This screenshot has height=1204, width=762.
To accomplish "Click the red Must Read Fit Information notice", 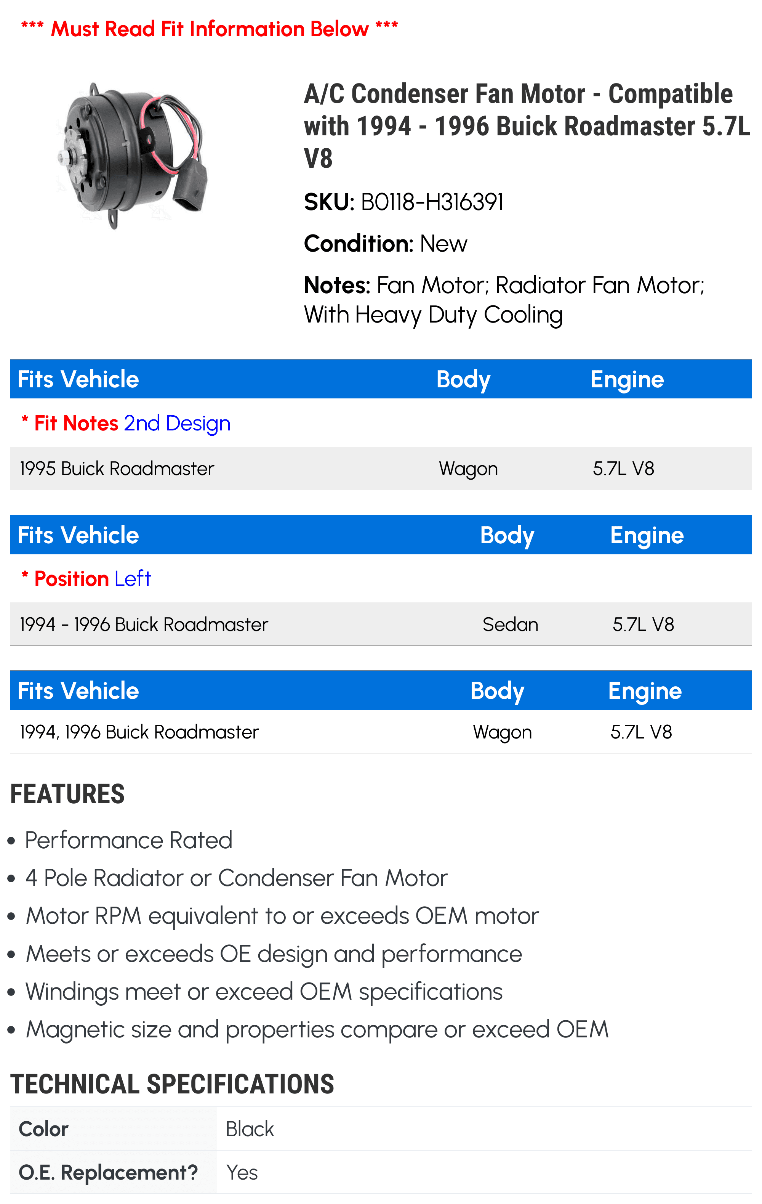I will (x=210, y=29).
